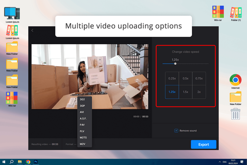This screenshot has height=165, width=247.
Task: Select F4V format entry
Action: (x=85, y=125)
